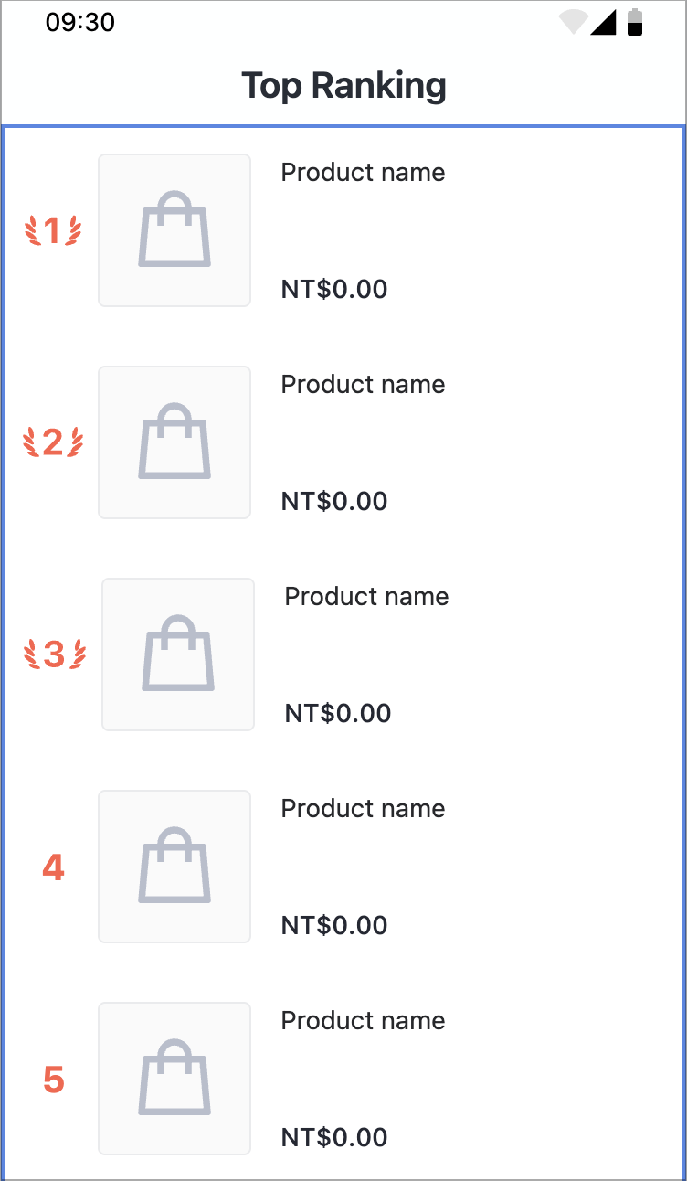Select the rank 5 Product name text
The width and height of the screenshot is (687, 1181).
[363, 1021]
